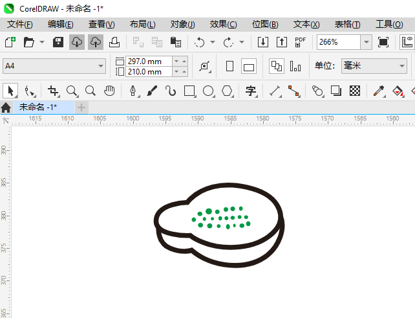Select the Color Eyedropper tool
415x318 pixels.
[379, 91]
